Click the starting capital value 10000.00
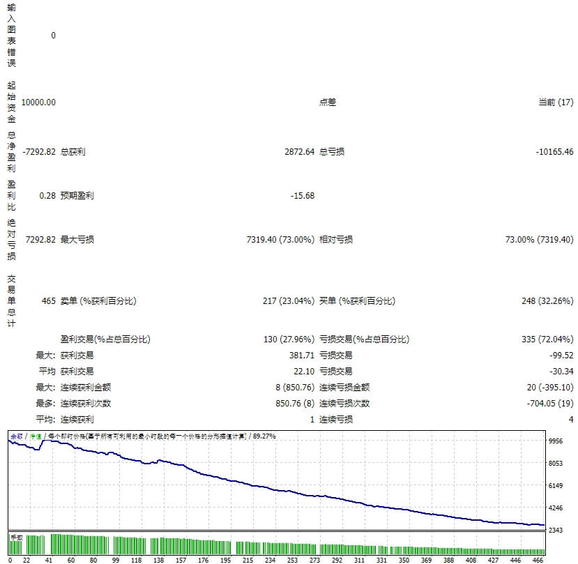The width and height of the screenshot is (578, 564). click(38, 102)
